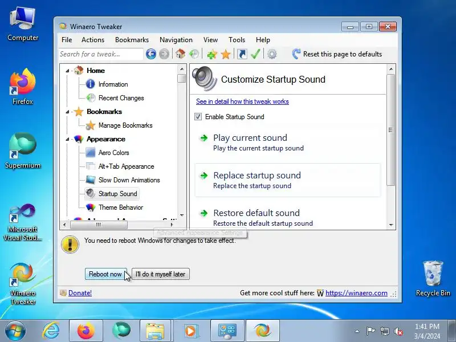This screenshot has height=342, width=456.
Task: Go to Home via the house toolbar icon
Action: 180,54
